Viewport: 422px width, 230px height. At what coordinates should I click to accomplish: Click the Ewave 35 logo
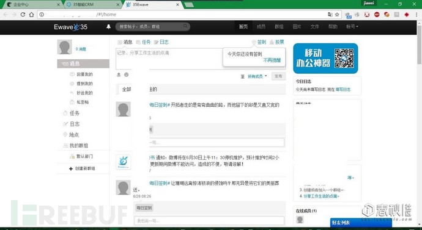[x=70, y=27]
